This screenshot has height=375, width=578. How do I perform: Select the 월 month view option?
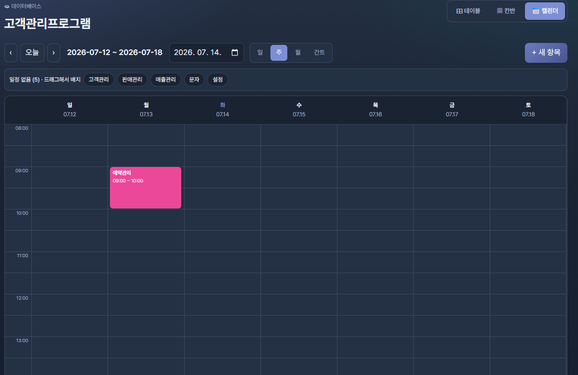(x=298, y=53)
